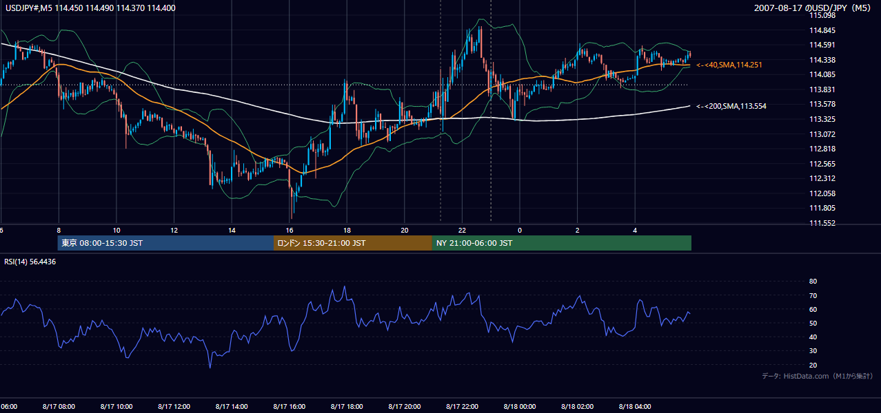Viewport: 881px width, 413px height.
Task: Click the 115.098 price axis label
Action: [821, 15]
